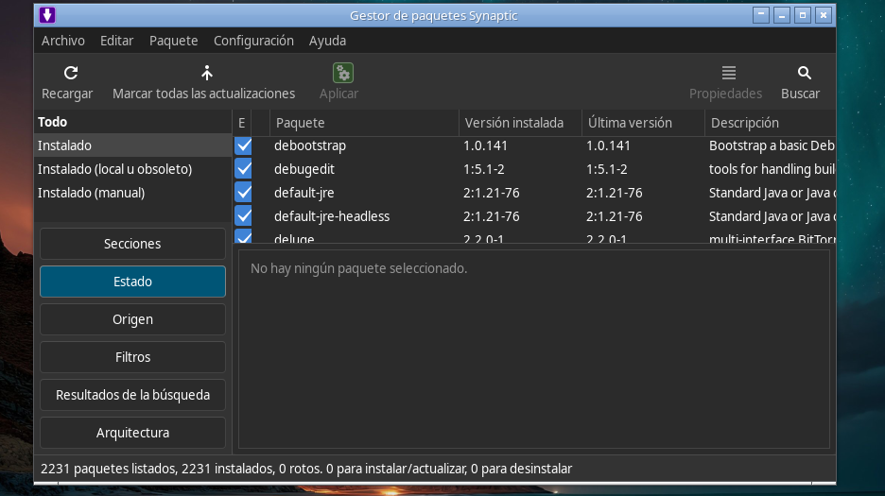Sort by Versión instalada column header
The width and height of the screenshot is (885, 496).
click(x=520, y=123)
